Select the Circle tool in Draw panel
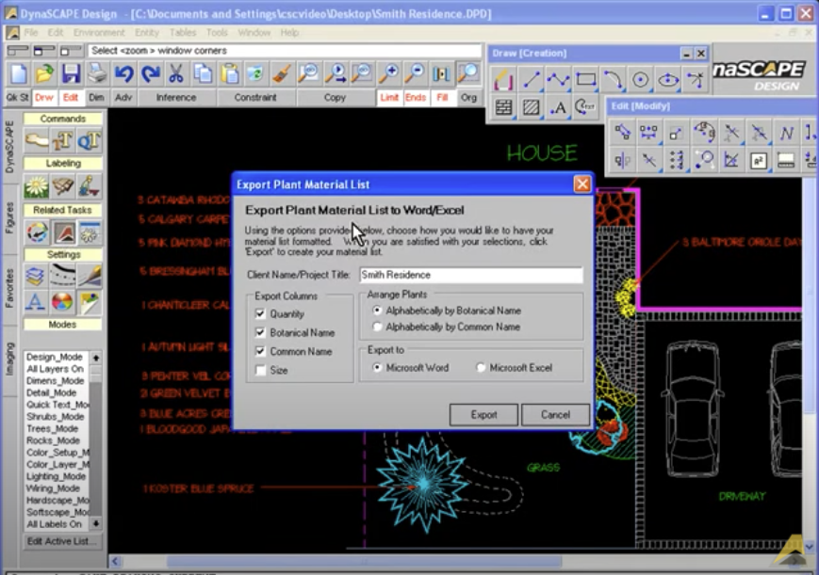The image size is (819, 575). click(640, 80)
